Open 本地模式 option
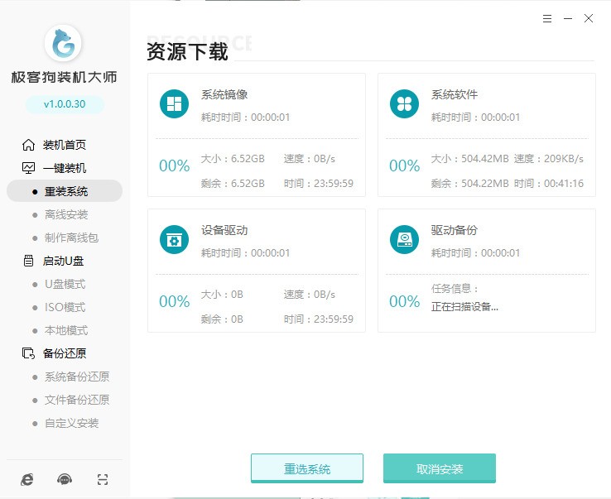The image size is (611, 499). 66,330
